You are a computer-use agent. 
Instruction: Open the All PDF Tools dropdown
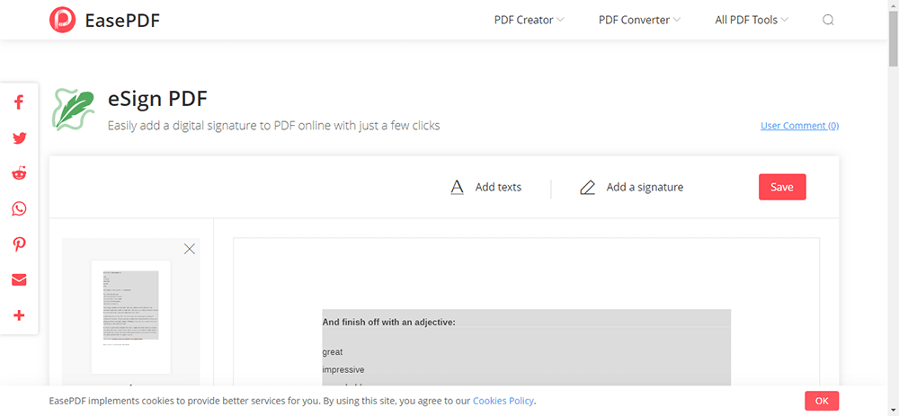click(x=752, y=20)
